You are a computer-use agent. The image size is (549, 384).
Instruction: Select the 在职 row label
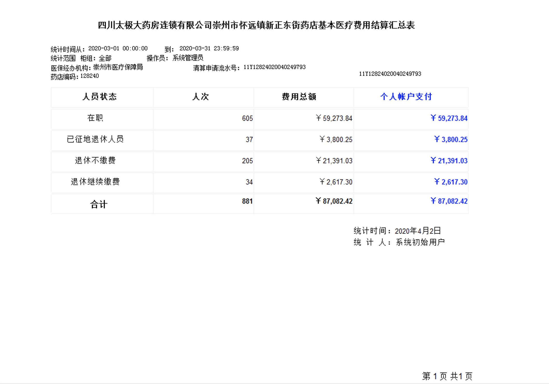coord(95,118)
